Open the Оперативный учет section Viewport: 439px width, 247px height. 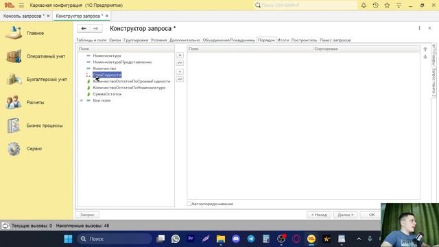[46, 56]
